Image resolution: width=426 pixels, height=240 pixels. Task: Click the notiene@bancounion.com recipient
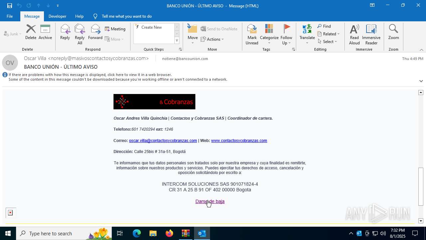coord(185,59)
